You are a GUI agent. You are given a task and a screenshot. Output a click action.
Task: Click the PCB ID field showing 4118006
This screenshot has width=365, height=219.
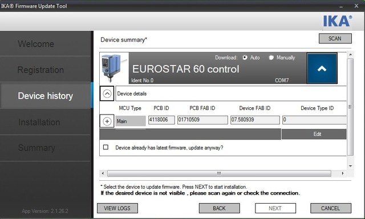pyautogui.click(x=161, y=120)
